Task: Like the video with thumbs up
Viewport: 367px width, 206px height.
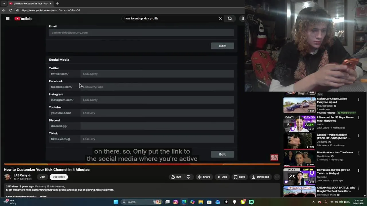Action: [x=176, y=177]
